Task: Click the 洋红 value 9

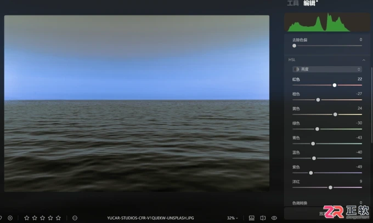Action: point(361,181)
